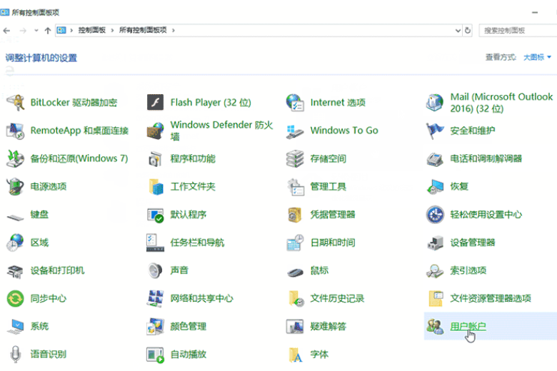
Task: Open the Mail (Microsoft Outlook 2016) icon
Action: [435, 103]
